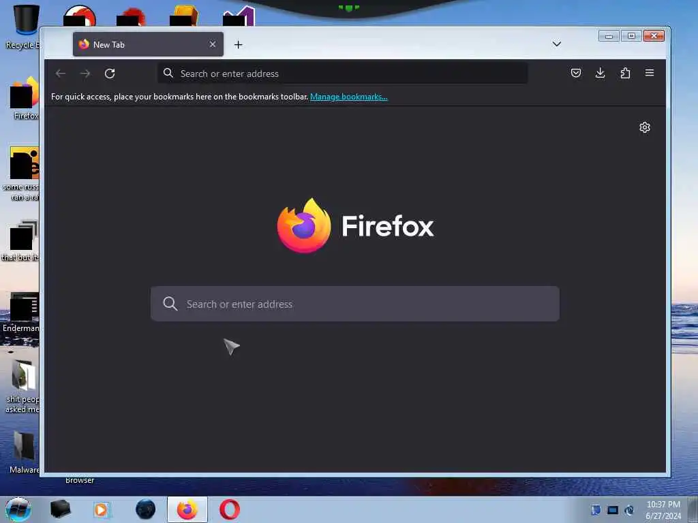The image size is (698, 523).
Task: Click the tray monitor display icon
Action: pos(613,509)
